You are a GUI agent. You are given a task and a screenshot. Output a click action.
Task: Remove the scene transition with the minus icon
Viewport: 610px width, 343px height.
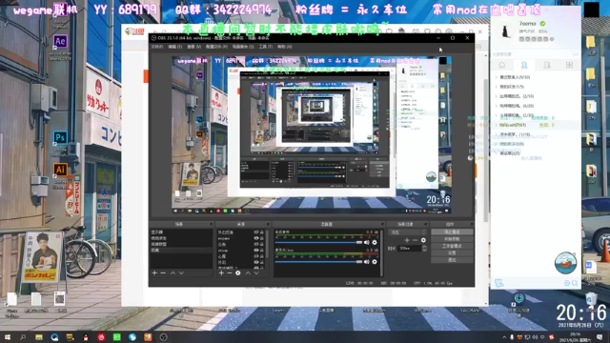pyautogui.click(x=416, y=240)
